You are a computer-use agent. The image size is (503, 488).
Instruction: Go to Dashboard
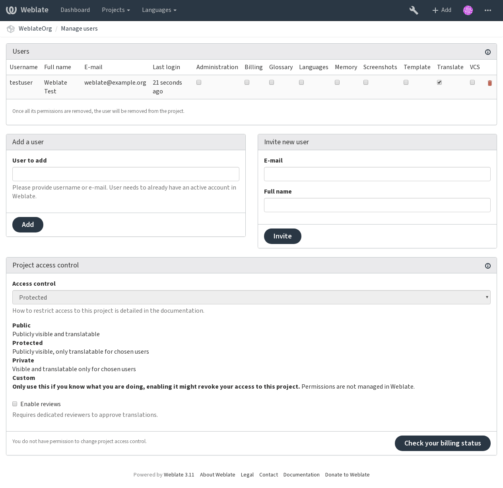(75, 10)
